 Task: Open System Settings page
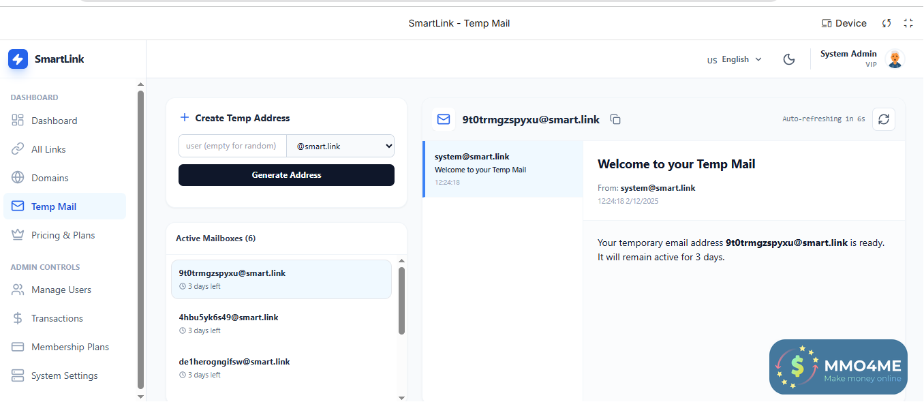65,375
